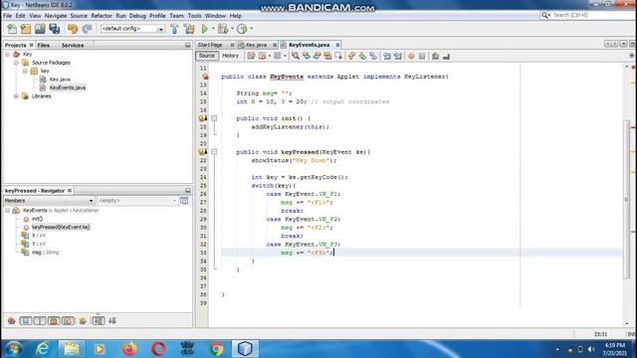Viewport: 637px width, 358px height.
Task: Toggle Sort by Name in Navigator
Action: pyautogui.click(x=98, y=321)
